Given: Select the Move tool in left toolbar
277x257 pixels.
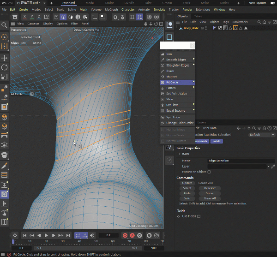Looking at the screenshot, I should (x=5, y=58).
